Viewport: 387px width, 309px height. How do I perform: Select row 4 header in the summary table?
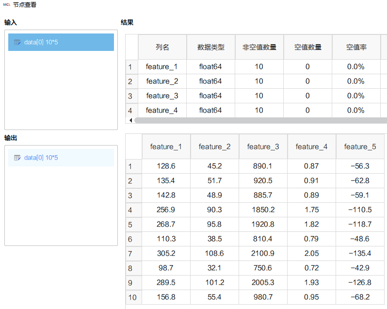click(x=131, y=110)
